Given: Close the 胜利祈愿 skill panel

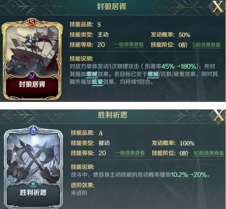Looking at the screenshot, I should pyautogui.click(x=219, y=115).
